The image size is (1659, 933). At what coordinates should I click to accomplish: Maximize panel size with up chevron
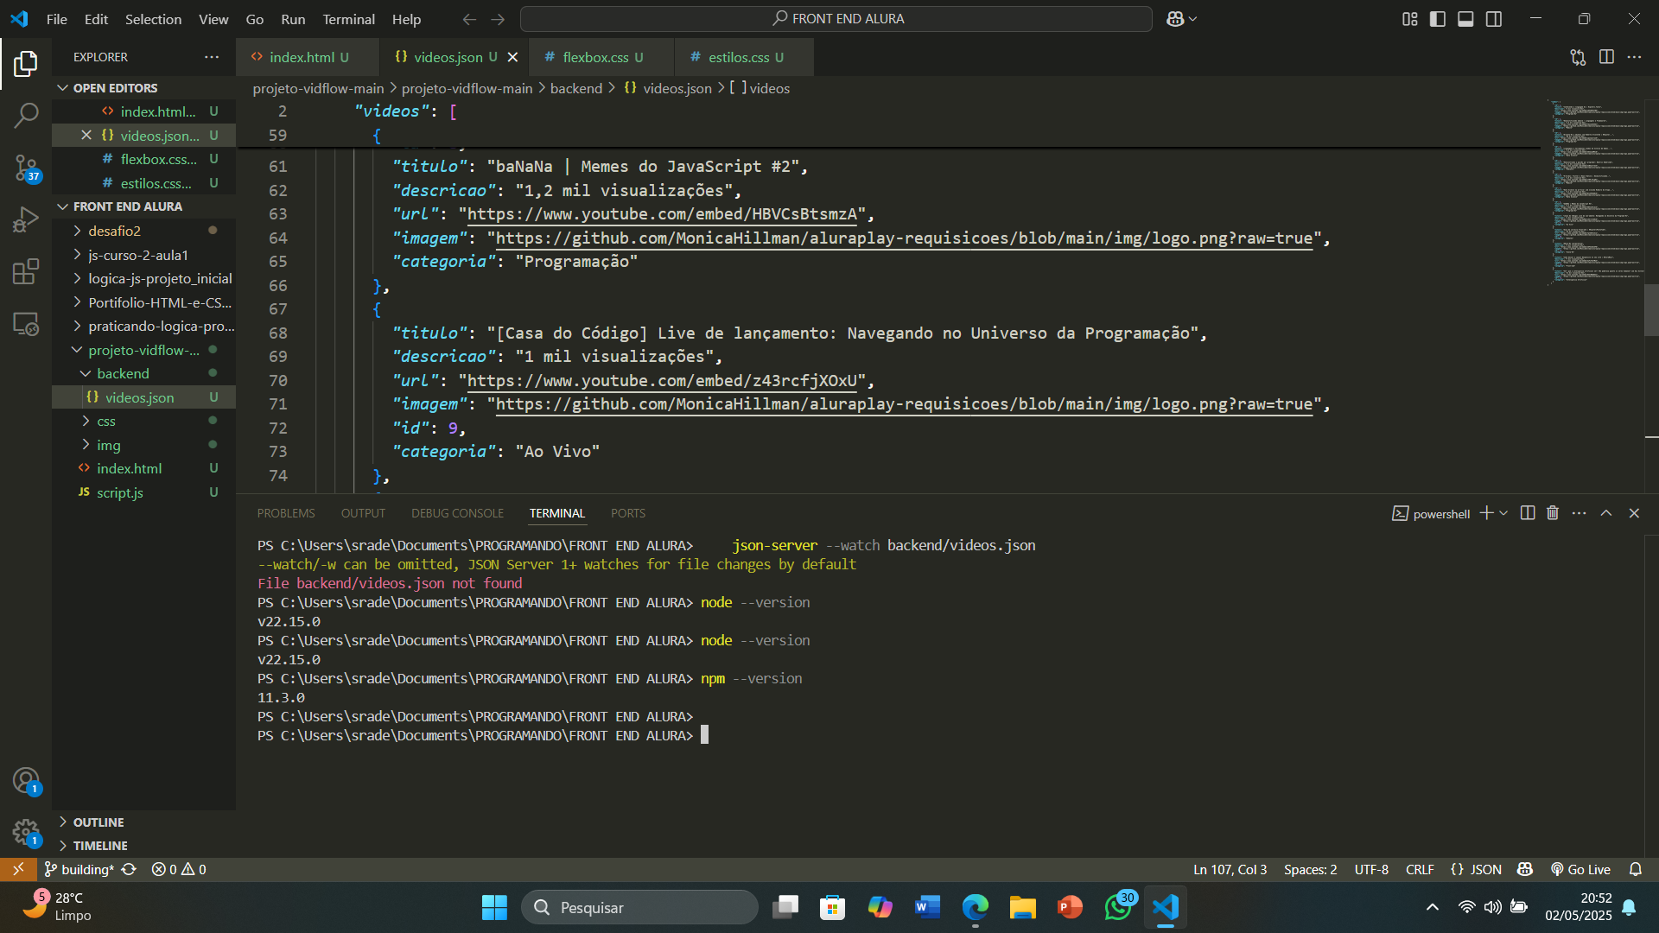click(1606, 513)
